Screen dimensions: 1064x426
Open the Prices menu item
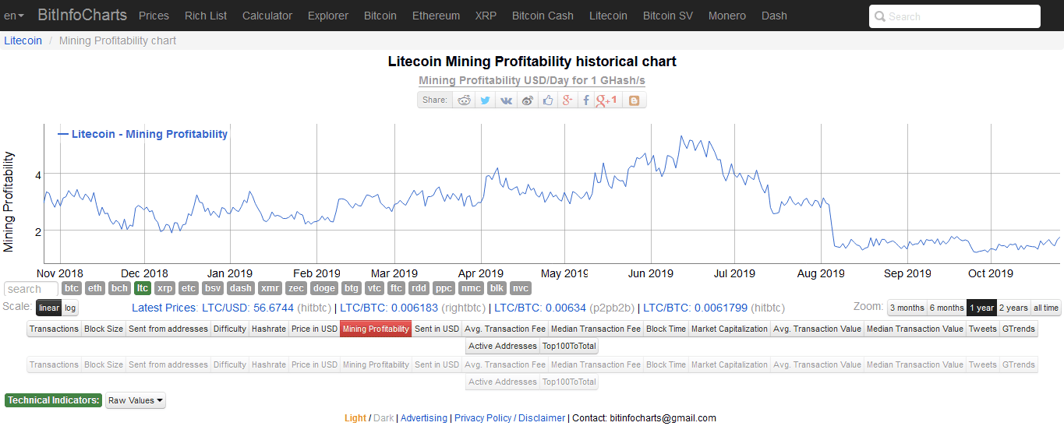click(x=154, y=16)
